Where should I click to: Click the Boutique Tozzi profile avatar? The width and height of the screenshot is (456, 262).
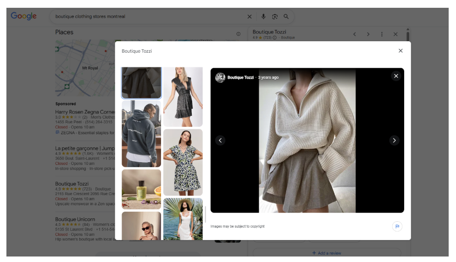tap(220, 77)
